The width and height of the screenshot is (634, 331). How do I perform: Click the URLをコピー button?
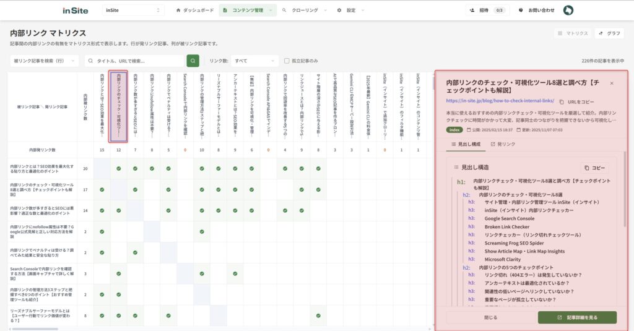(x=576, y=102)
